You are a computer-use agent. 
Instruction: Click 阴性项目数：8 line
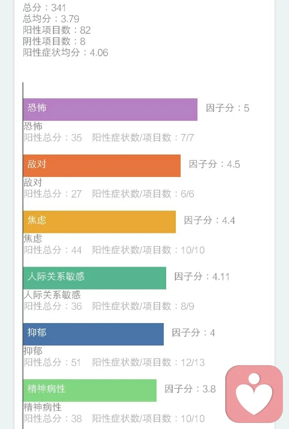tap(54, 42)
